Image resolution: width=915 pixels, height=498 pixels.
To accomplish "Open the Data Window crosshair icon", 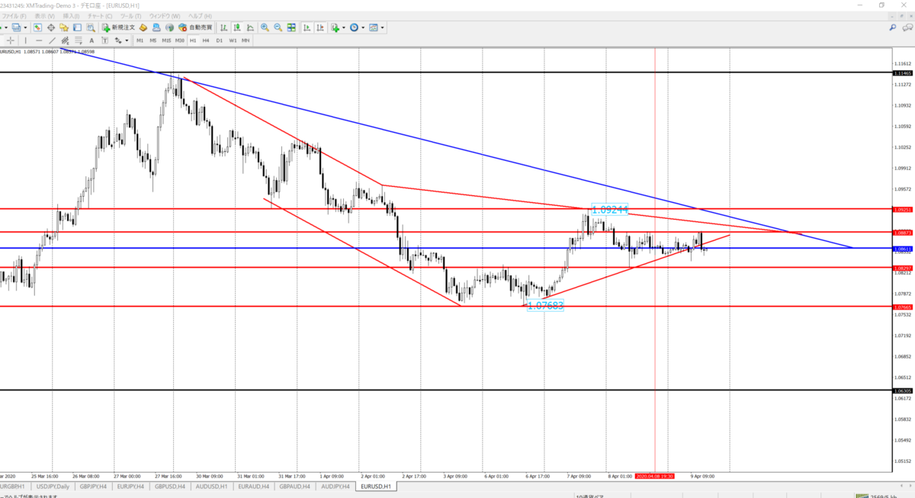I will (x=51, y=27).
